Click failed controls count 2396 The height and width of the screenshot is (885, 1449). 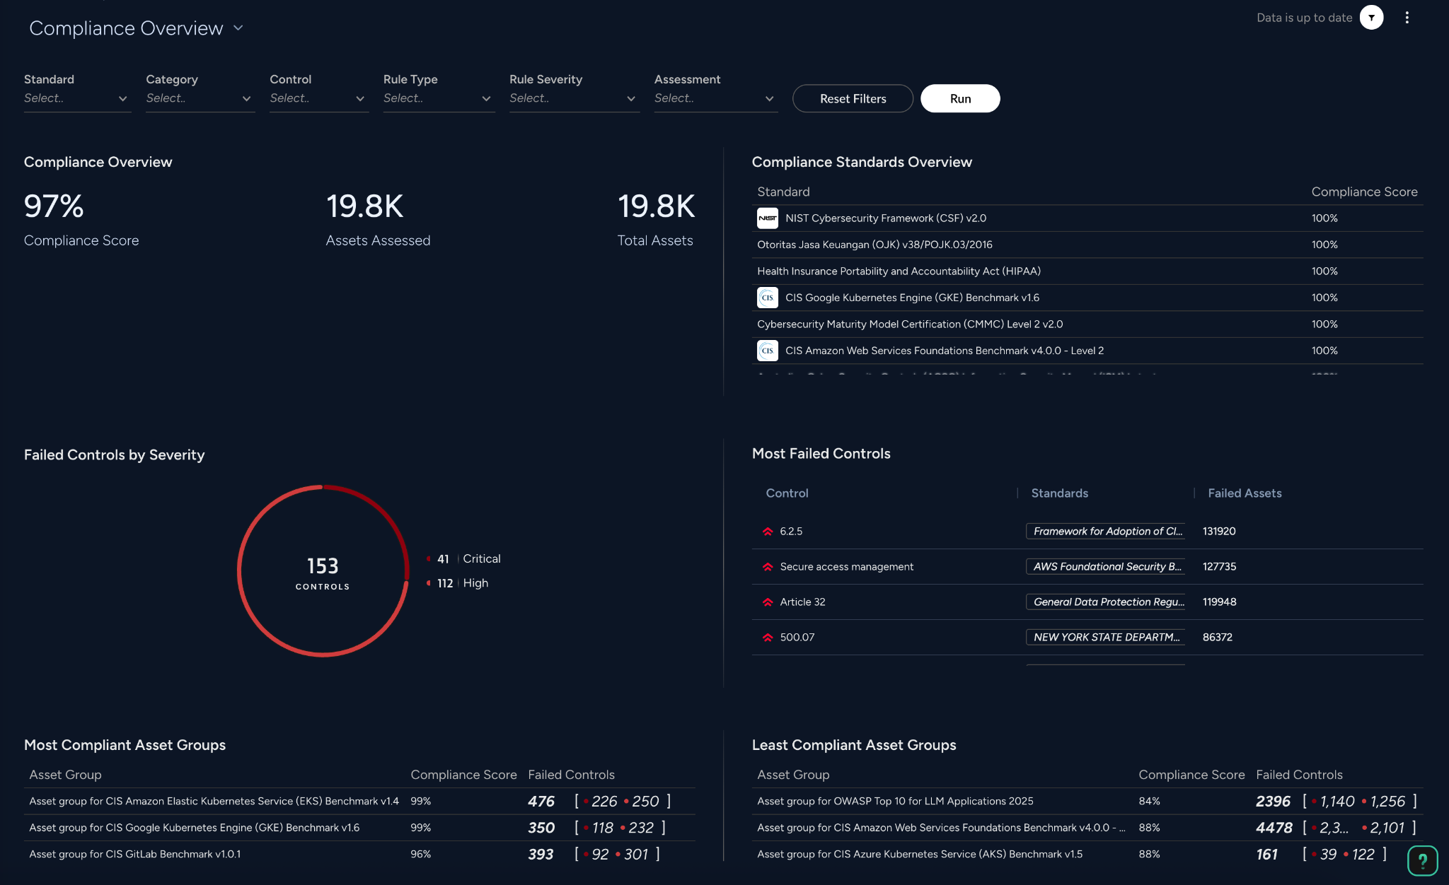(x=1274, y=802)
